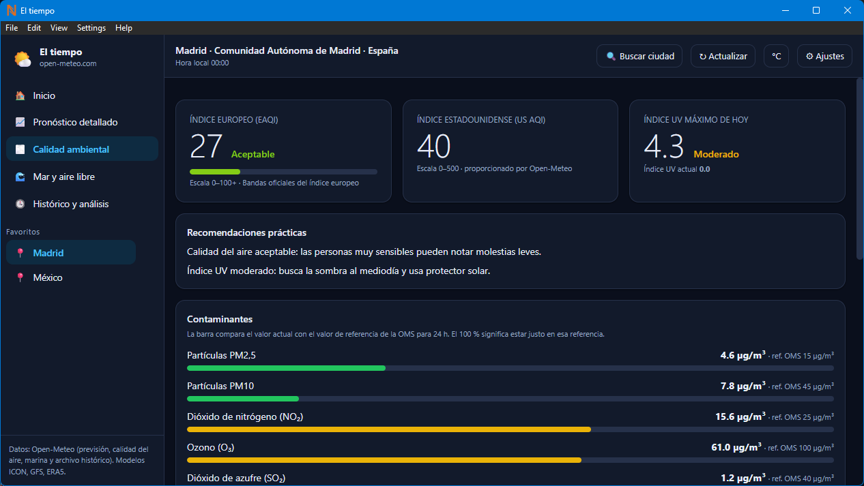Viewport: 864px width, 486px height.
Task: Open the Help menu
Action: [x=124, y=28]
